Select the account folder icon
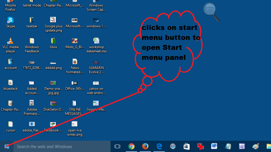The image size is (271, 152). click(x=10, y=64)
